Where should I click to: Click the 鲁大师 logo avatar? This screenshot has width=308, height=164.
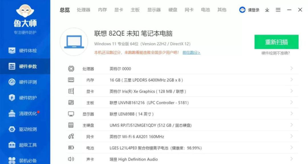(x=25, y=11)
